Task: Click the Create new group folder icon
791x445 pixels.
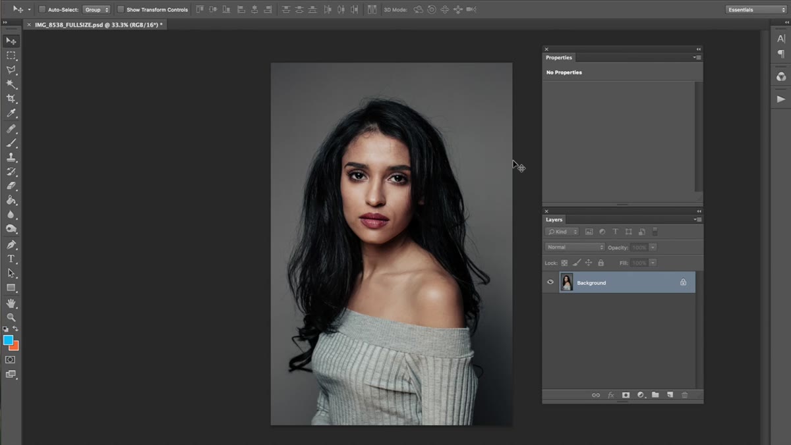Action: [655, 395]
